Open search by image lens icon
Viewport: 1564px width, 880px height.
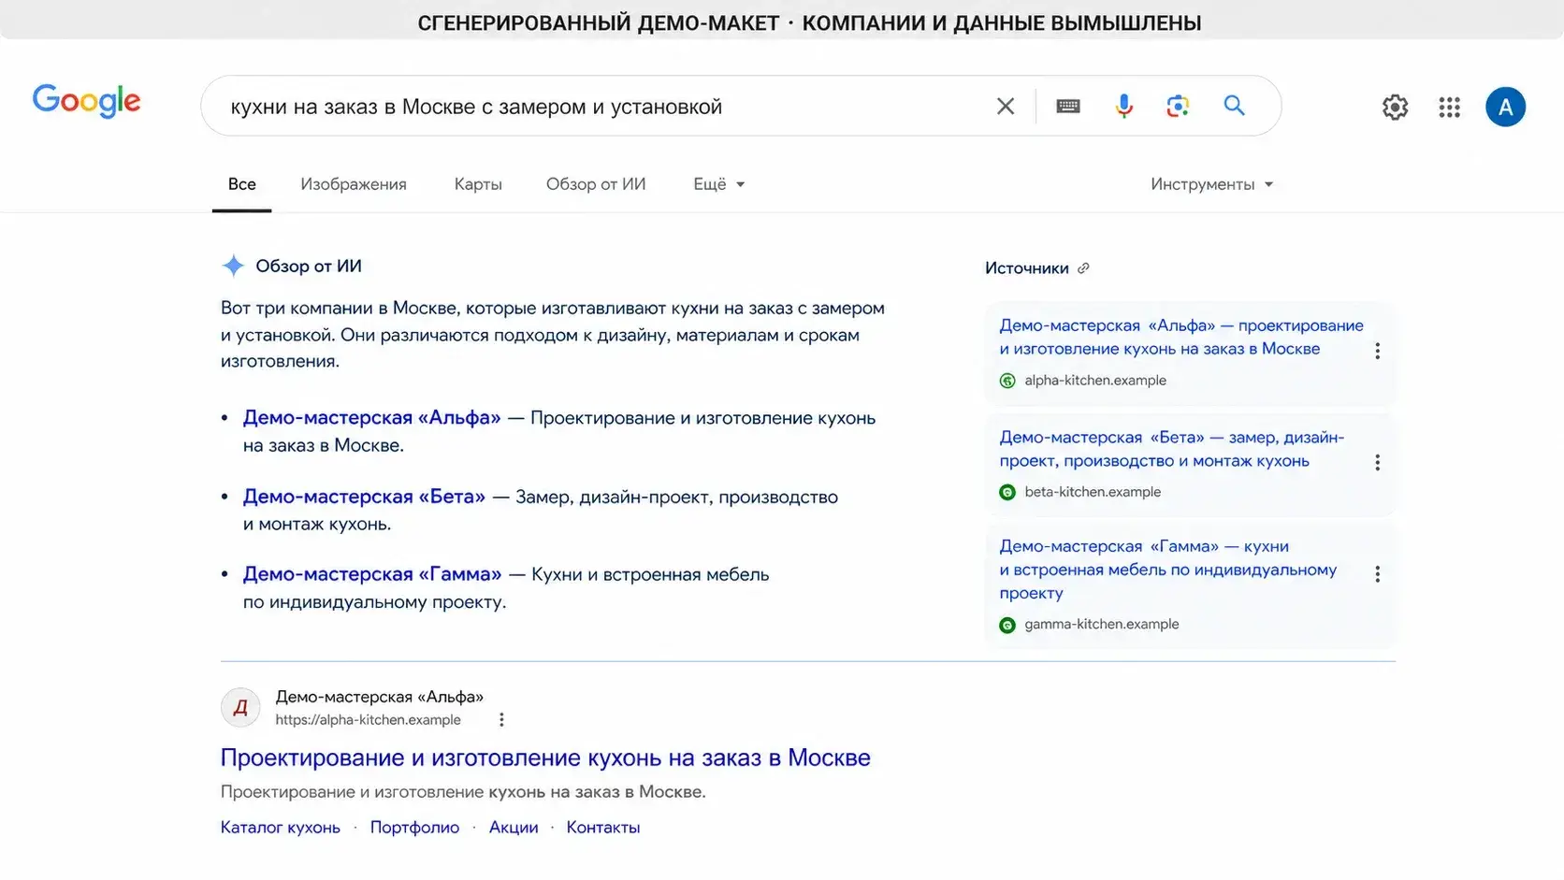click(x=1178, y=107)
